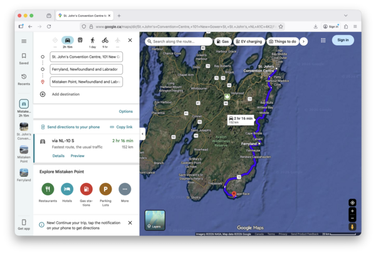Close the directions panel
Viewport: 376px width, 255px height.
[x=130, y=40]
